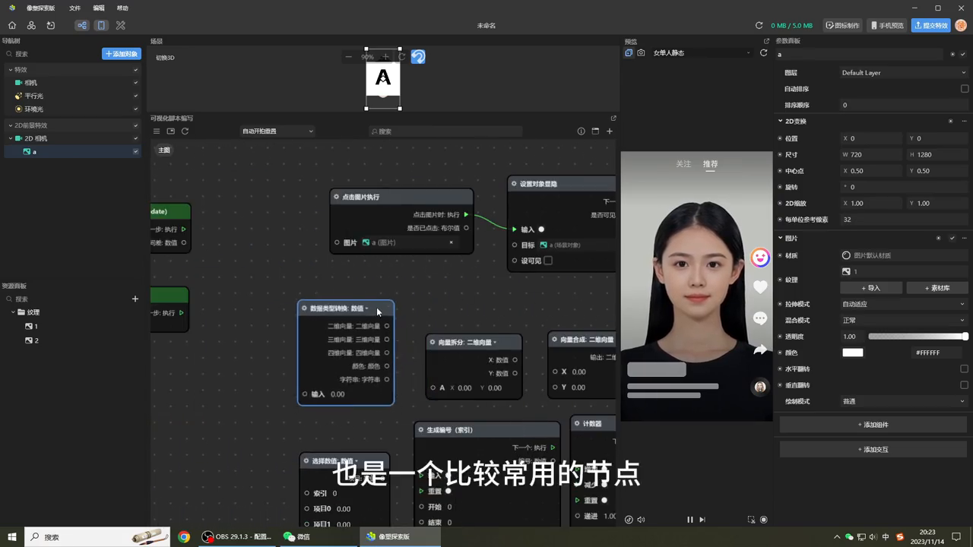Open the 帮助 menu
Screen dimensions: 973x547
click(x=122, y=8)
